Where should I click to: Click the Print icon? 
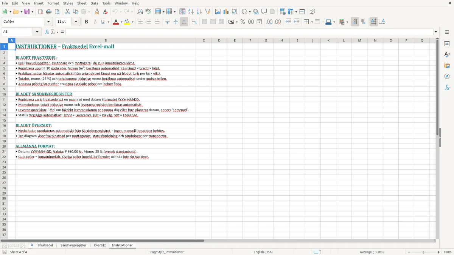coord(49,12)
